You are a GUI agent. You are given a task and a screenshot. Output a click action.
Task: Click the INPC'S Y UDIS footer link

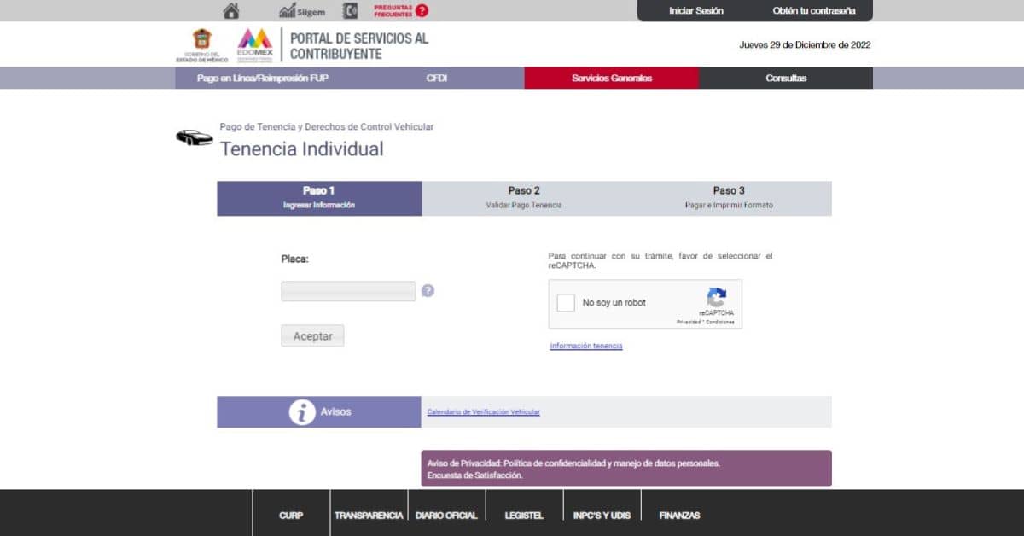(x=602, y=516)
